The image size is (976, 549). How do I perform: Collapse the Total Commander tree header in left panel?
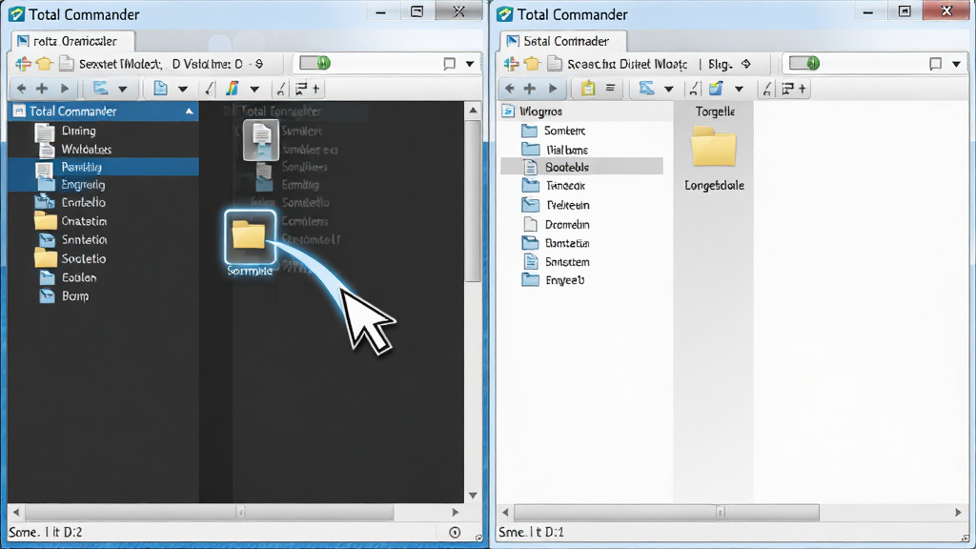pos(190,112)
